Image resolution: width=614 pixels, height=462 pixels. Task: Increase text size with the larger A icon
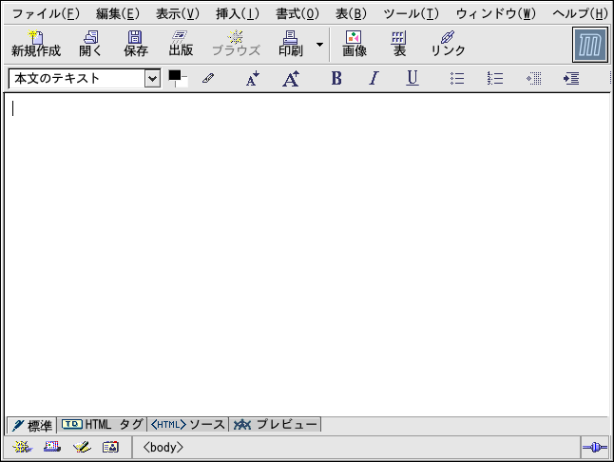pyautogui.click(x=292, y=79)
